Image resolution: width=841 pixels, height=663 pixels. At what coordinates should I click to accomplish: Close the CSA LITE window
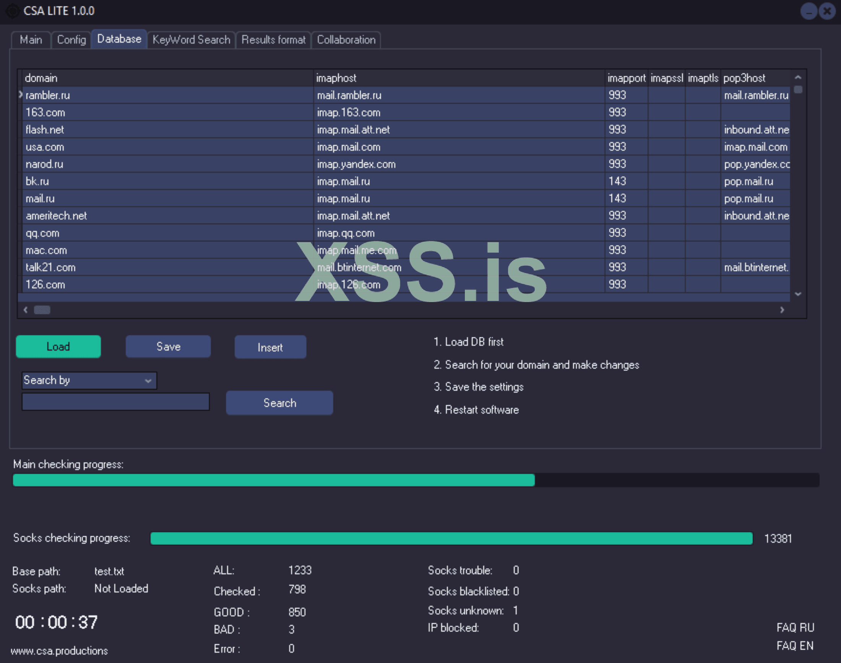click(x=827, y=11)
